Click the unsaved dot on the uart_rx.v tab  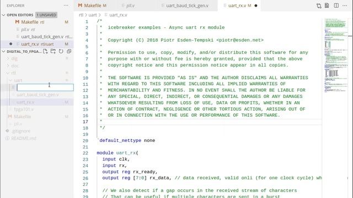256,5
